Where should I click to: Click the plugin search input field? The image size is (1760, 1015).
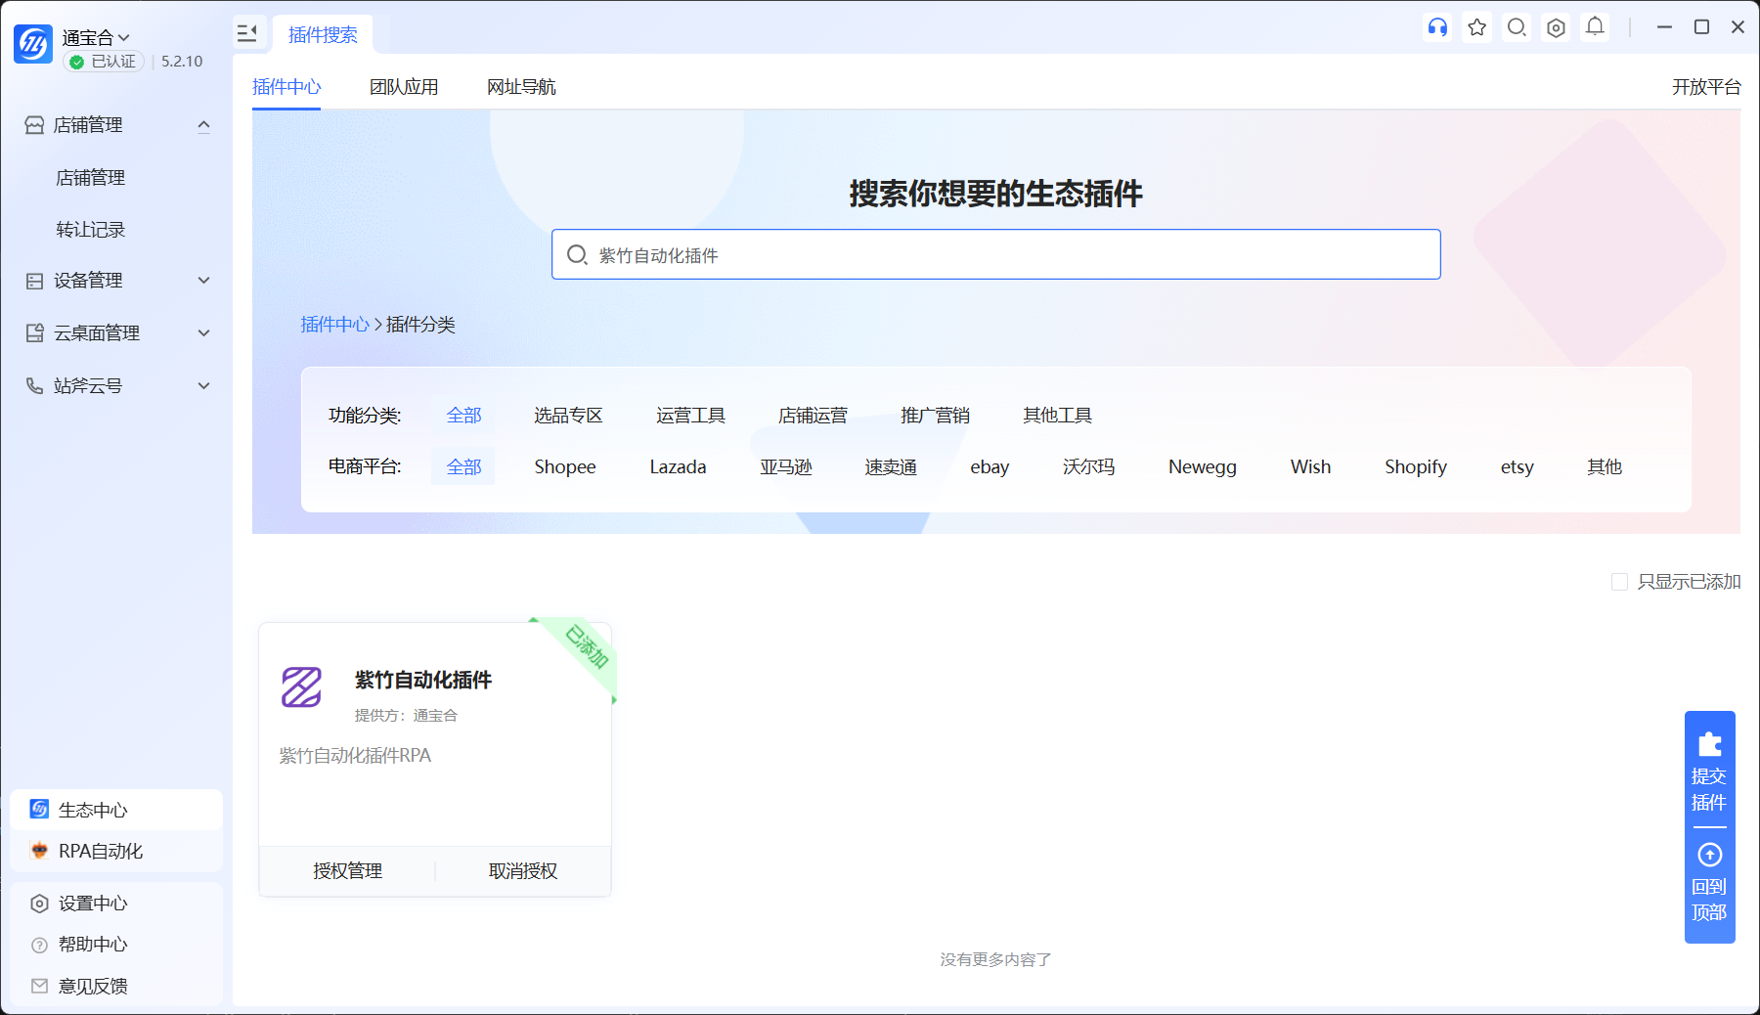995,254
